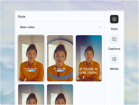The width and height of the screenshot is (139, 105).
Task: Click the Media label in the sidebar
Action: (x=114, y=69)
